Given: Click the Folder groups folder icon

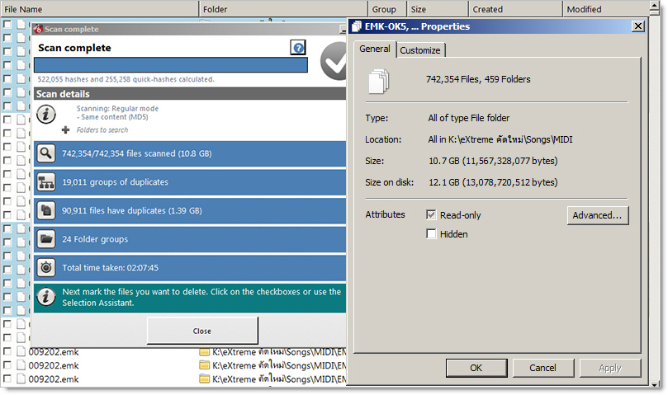Looking at the screenshot, I should coord(45,239).
